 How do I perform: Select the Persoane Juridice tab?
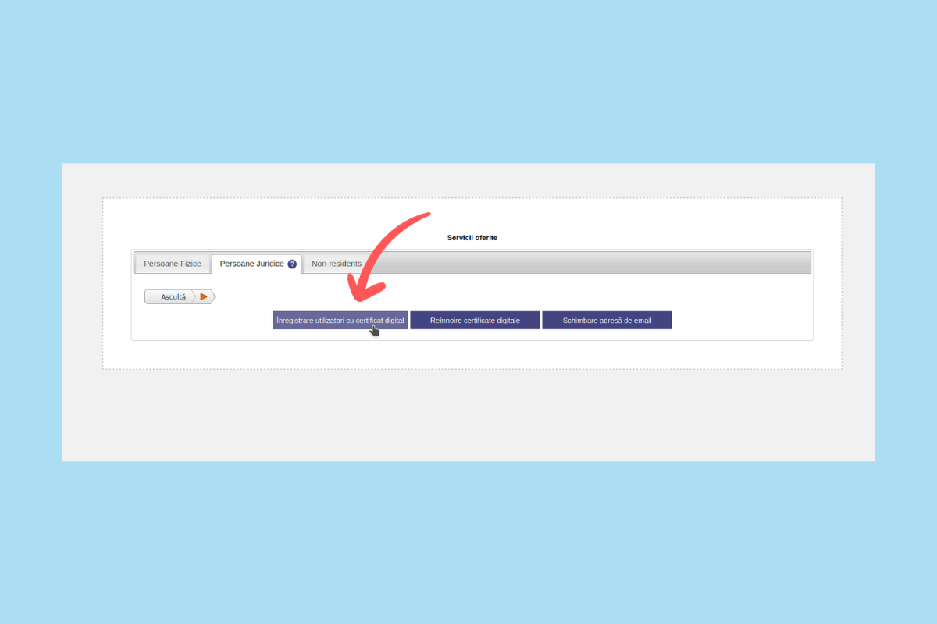(x=251, y=264)
